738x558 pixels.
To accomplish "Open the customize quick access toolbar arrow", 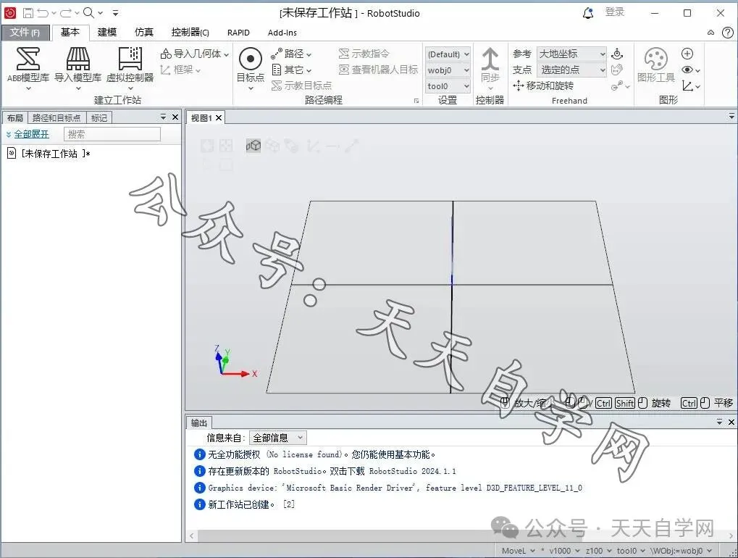I will click(116, 13).
